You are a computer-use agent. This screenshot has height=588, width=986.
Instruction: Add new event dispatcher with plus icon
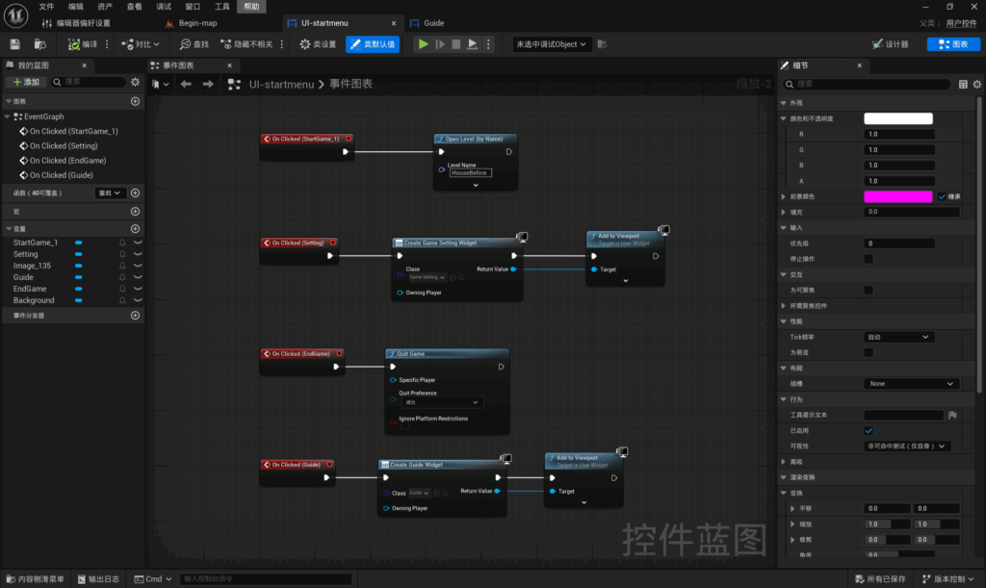click(x=135, y=316)
